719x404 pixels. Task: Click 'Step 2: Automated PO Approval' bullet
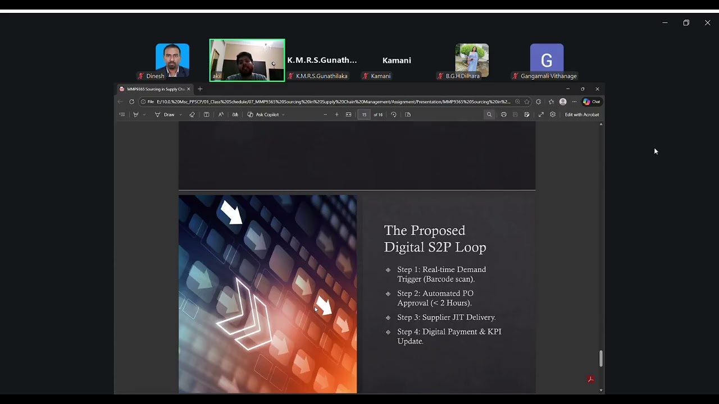[435, 298]
